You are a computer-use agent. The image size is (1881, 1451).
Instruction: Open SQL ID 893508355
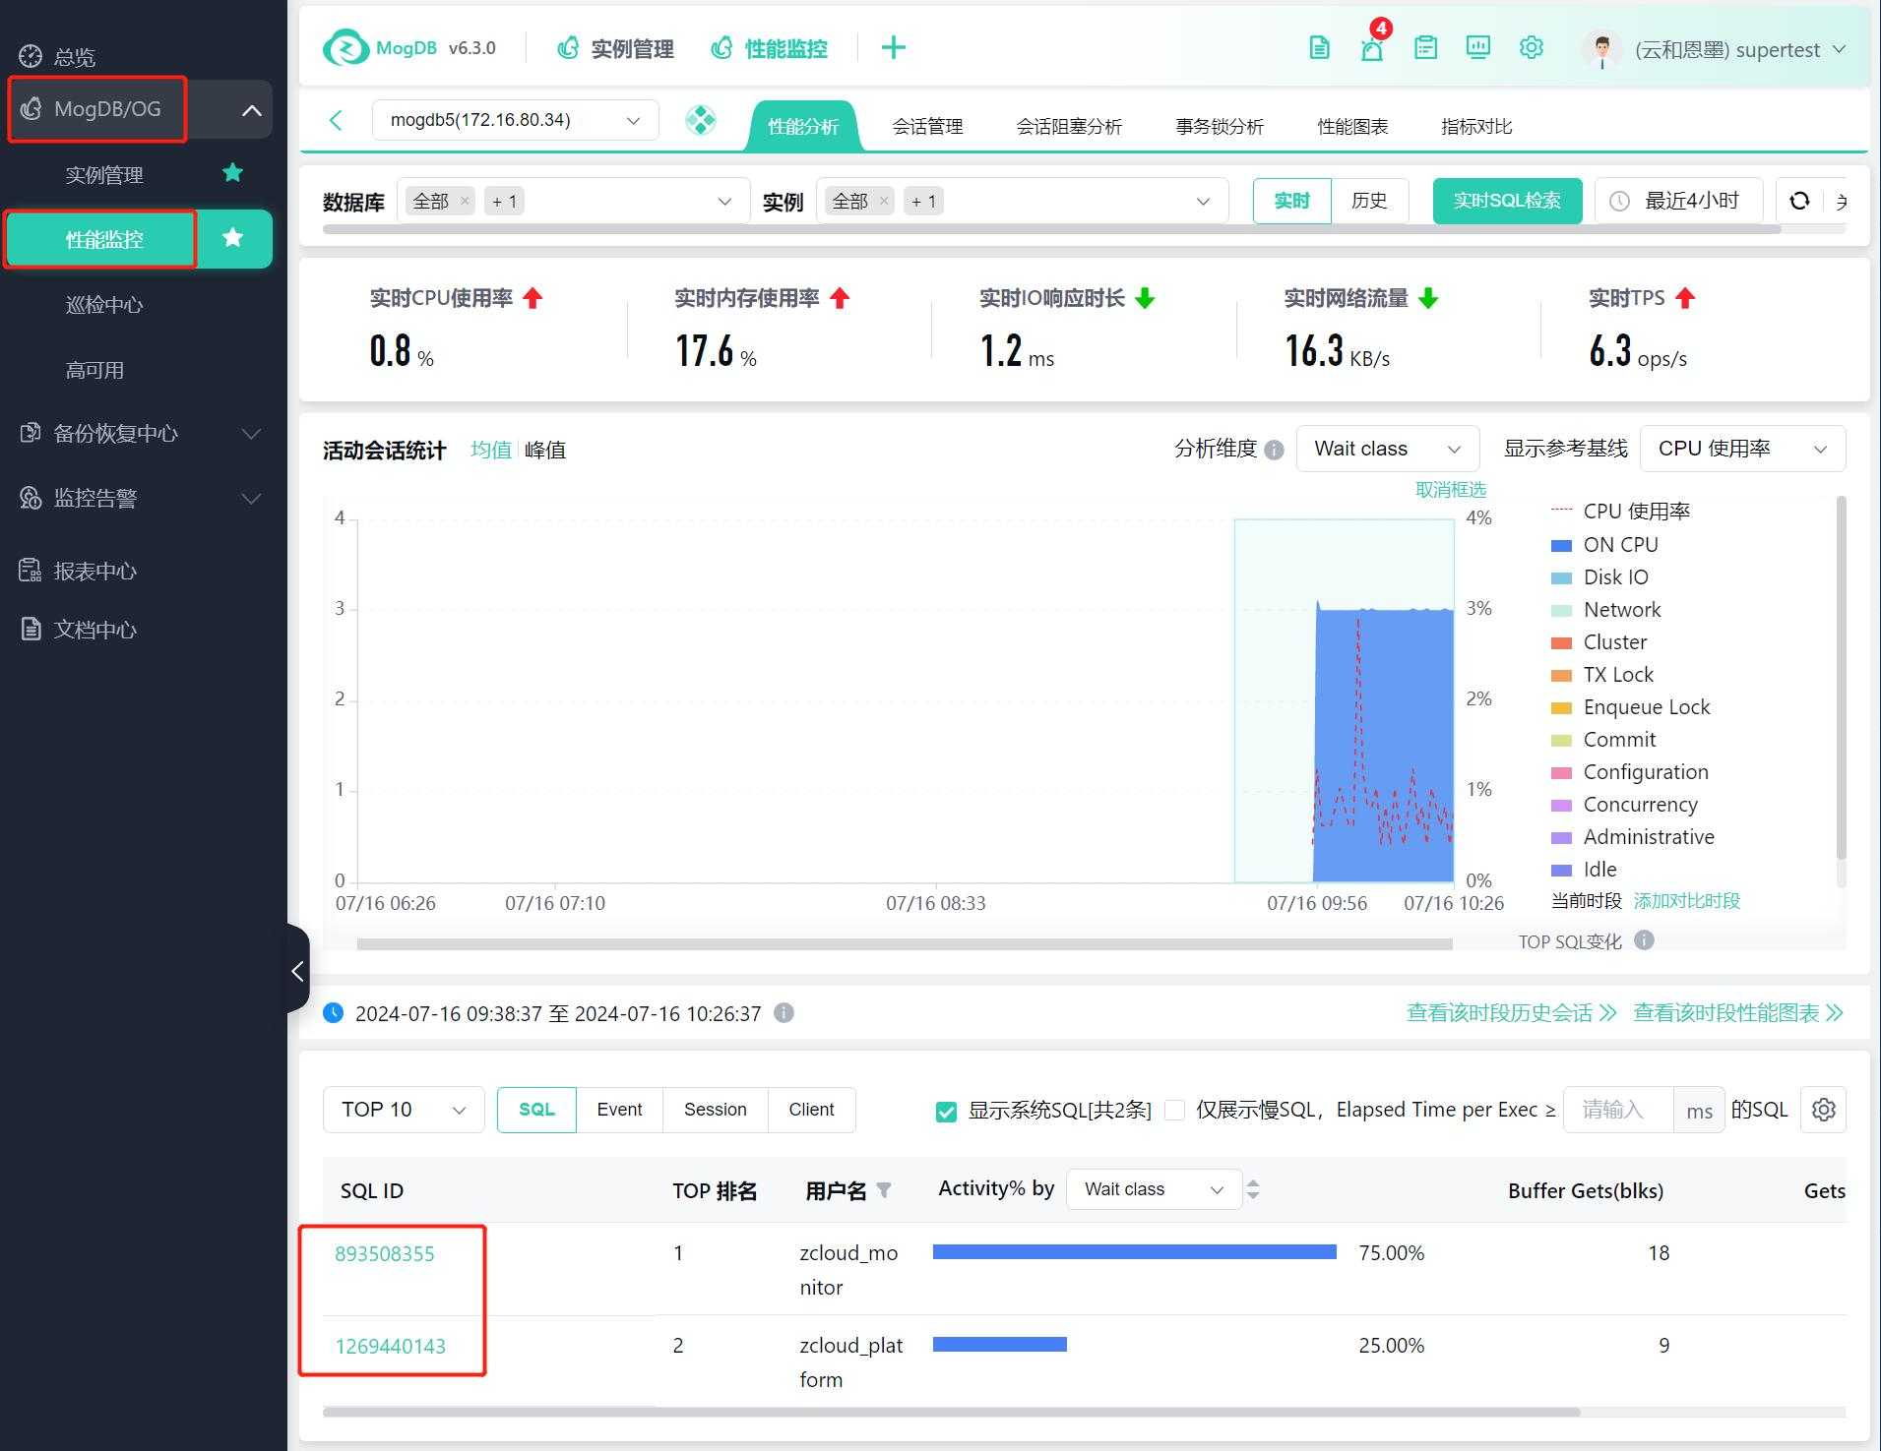tap(384, 1253)
